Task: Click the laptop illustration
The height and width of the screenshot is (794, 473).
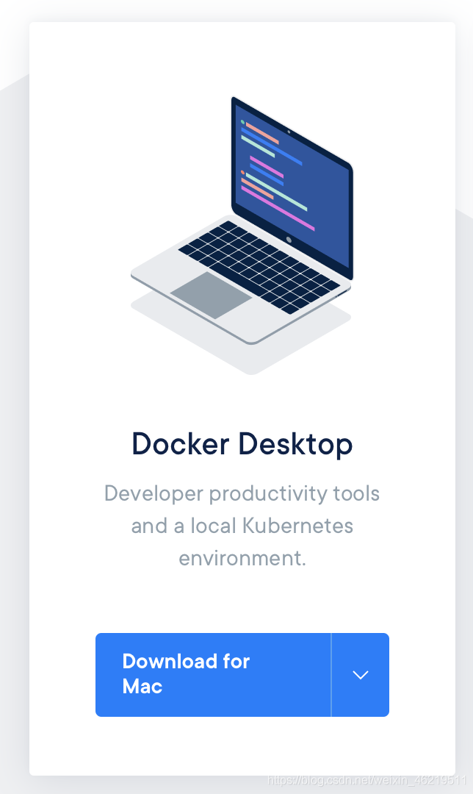Action: pos(242,235)
